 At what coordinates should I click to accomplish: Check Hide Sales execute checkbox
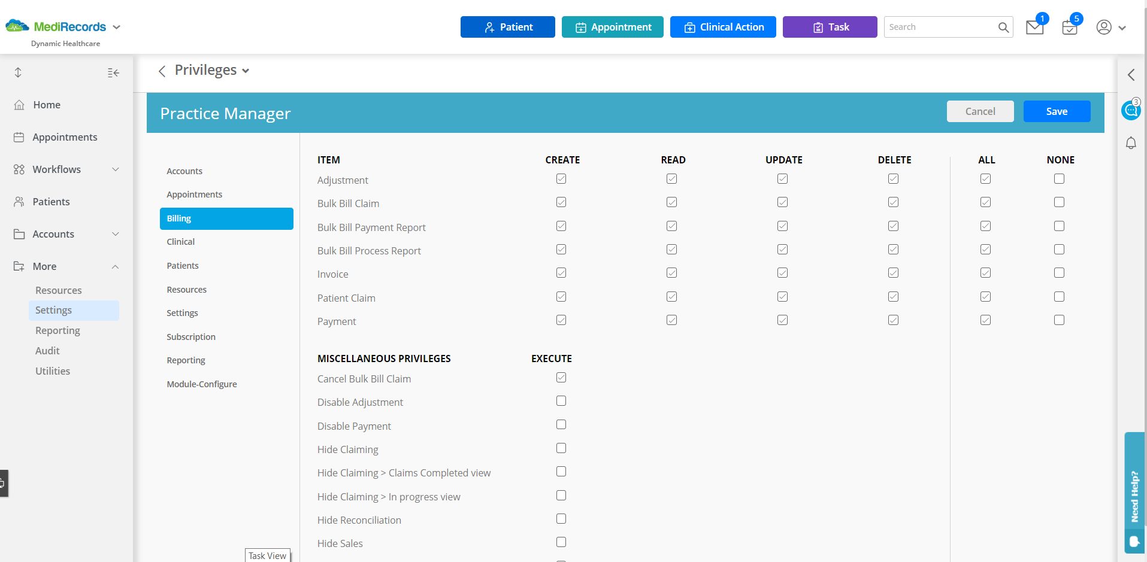click(x=561, y=542)
